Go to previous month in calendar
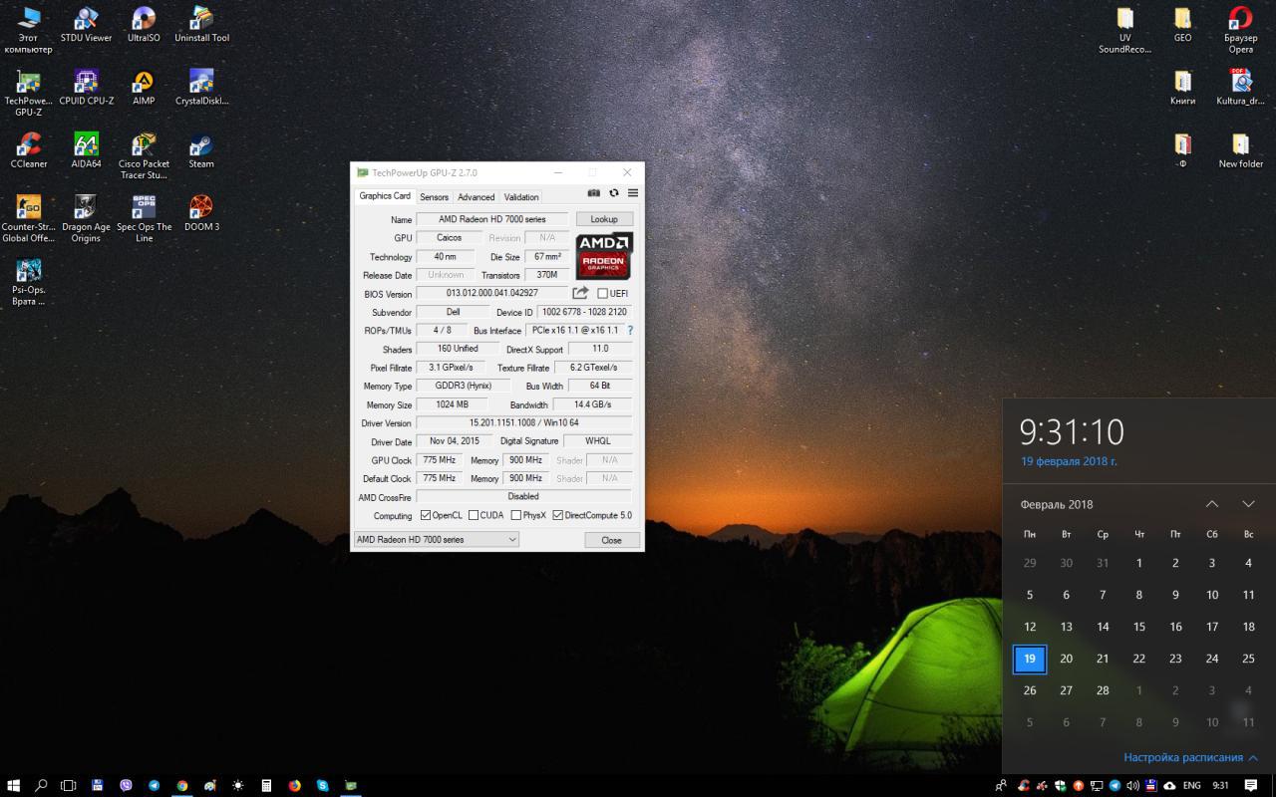Image resolution: width=1276 pixels, height=797 pixels. (1212, 504)
